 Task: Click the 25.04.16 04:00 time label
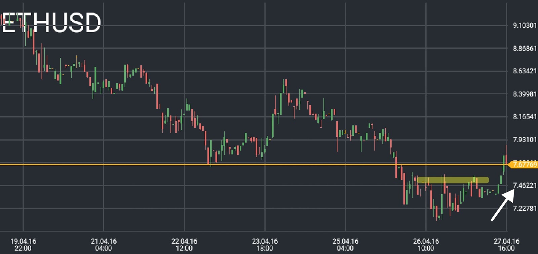coord(345,245)
